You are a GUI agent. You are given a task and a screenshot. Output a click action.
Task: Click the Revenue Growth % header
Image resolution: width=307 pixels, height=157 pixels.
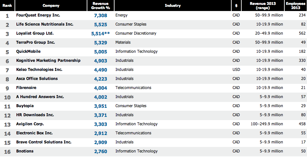[x=100, y=6]
